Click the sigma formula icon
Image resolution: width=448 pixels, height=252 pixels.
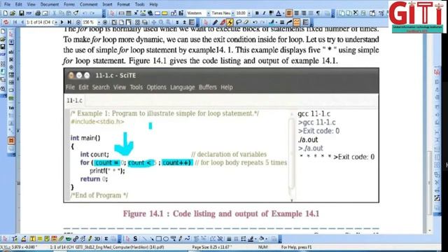click(x=106, y=239)
